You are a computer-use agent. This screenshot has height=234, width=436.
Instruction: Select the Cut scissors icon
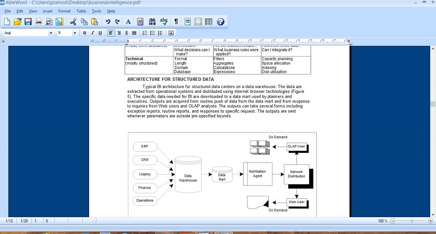73,22
